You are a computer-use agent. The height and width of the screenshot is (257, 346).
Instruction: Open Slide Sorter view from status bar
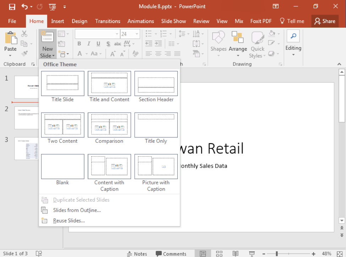pos(219,254)
